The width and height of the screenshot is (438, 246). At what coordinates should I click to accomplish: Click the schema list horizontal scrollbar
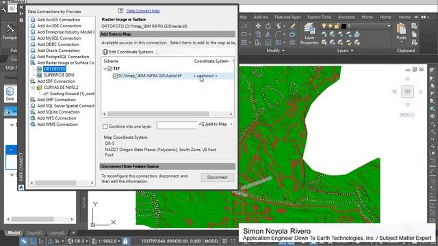(158, 114)
